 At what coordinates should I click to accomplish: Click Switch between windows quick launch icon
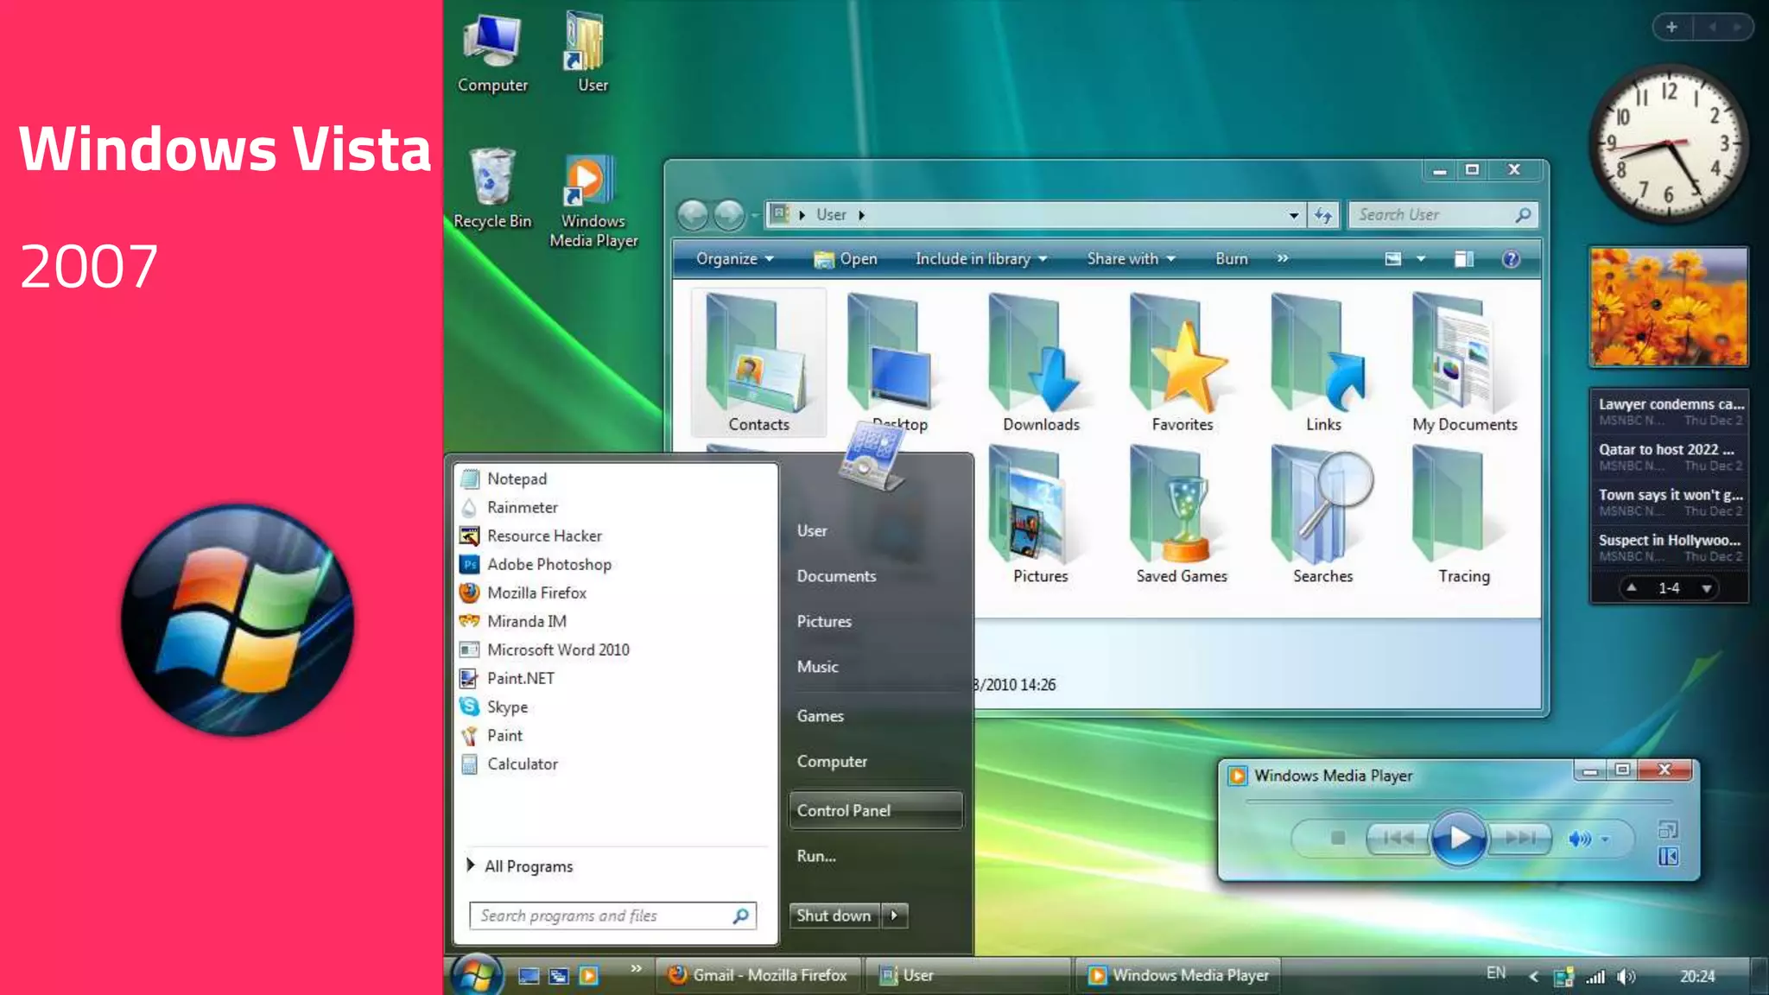pyautogui.click(x=559, y=976)
